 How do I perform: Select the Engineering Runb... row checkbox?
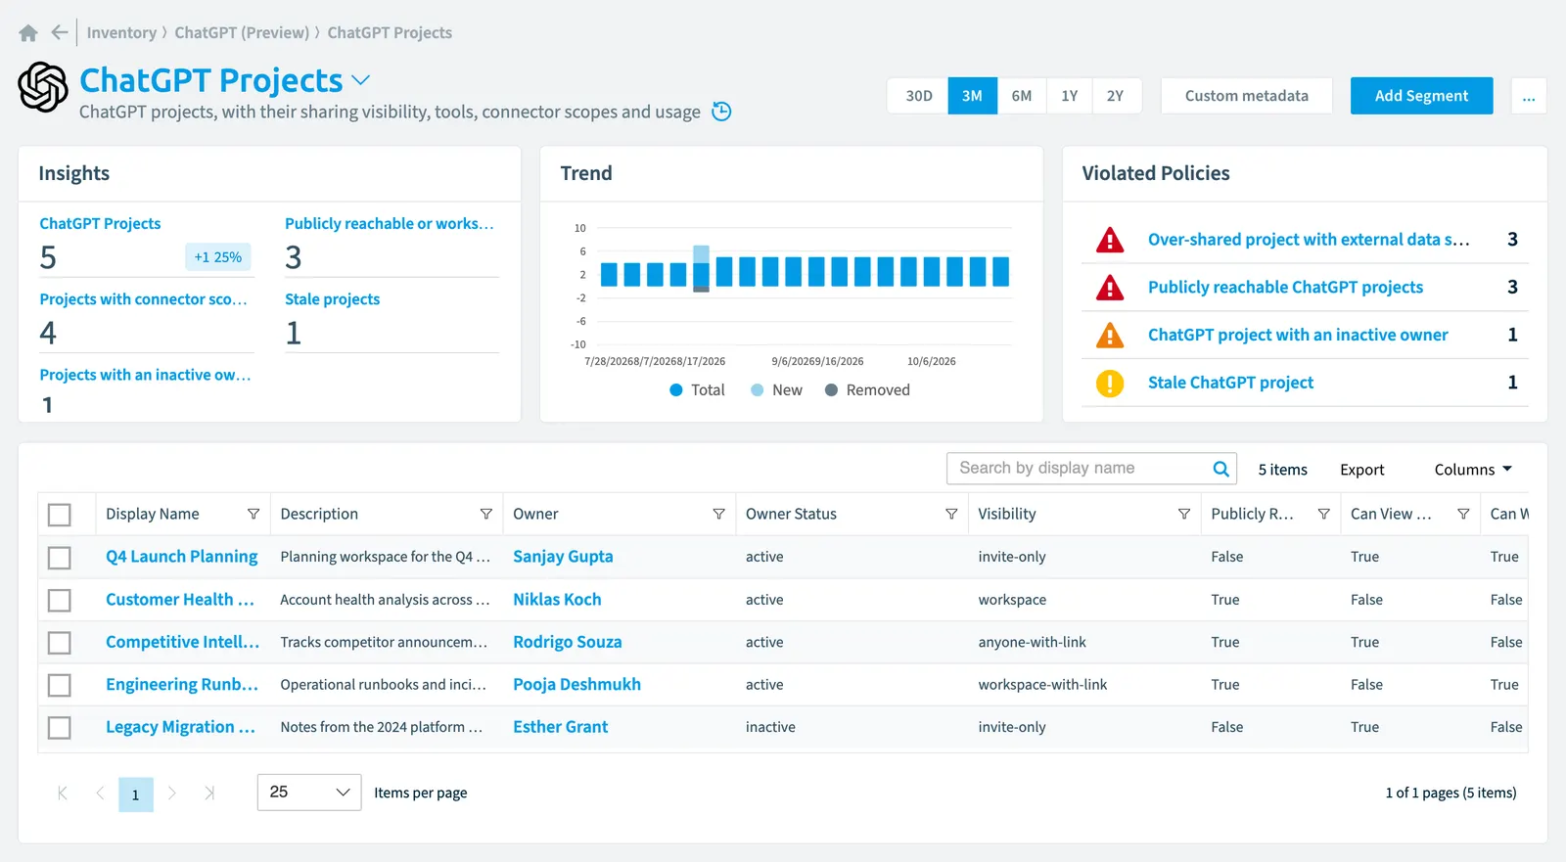(60, 685)
